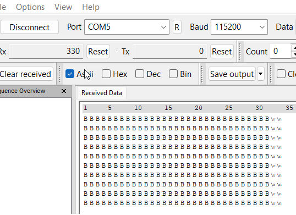Click the Tx count field showing 0

(x=169, y=51)
